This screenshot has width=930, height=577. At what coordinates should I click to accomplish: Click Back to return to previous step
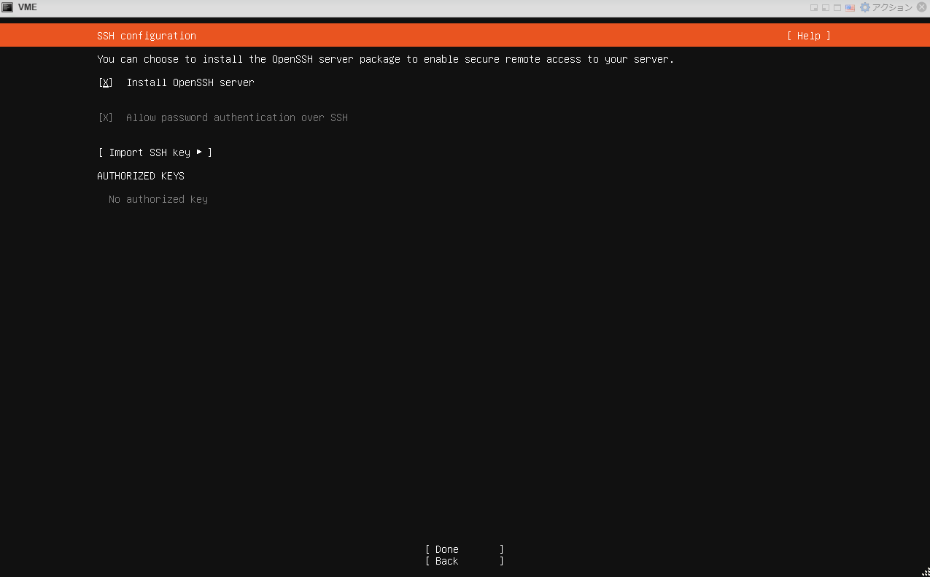point(446,561)
